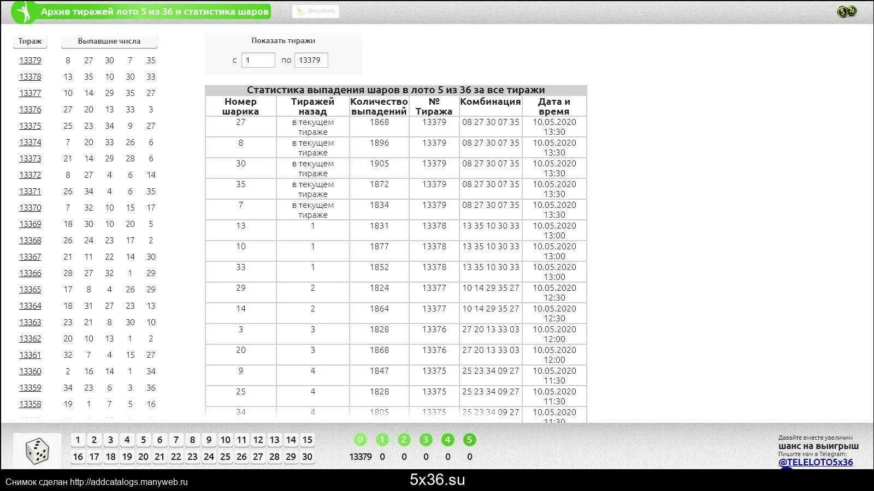Click green match counter circle 4
874x491 pixels.
click(447, 440)
